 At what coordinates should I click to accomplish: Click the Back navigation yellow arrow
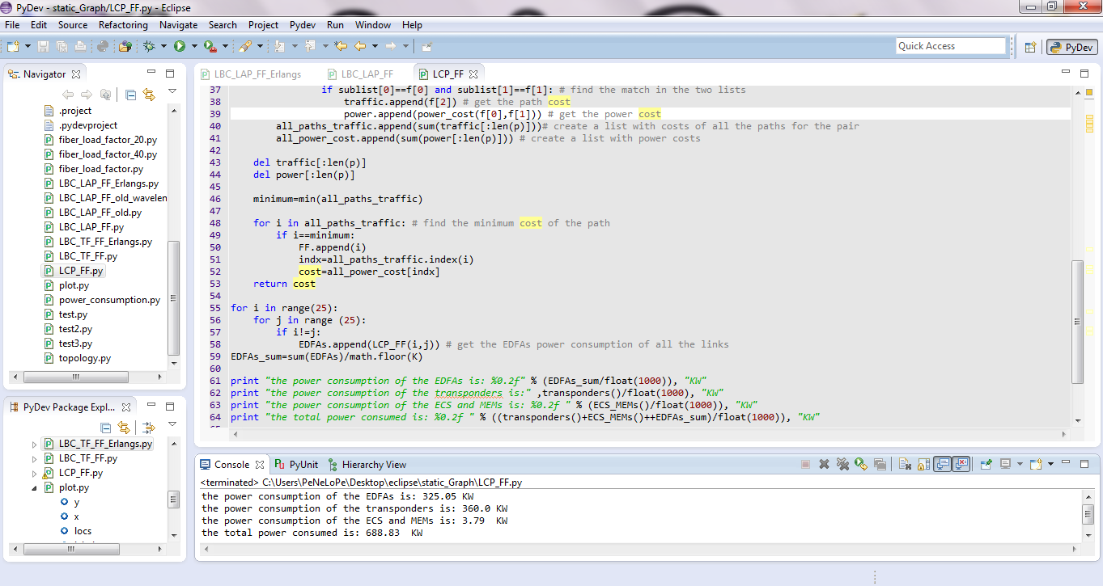pyautogui.click(x=361, y=46)
